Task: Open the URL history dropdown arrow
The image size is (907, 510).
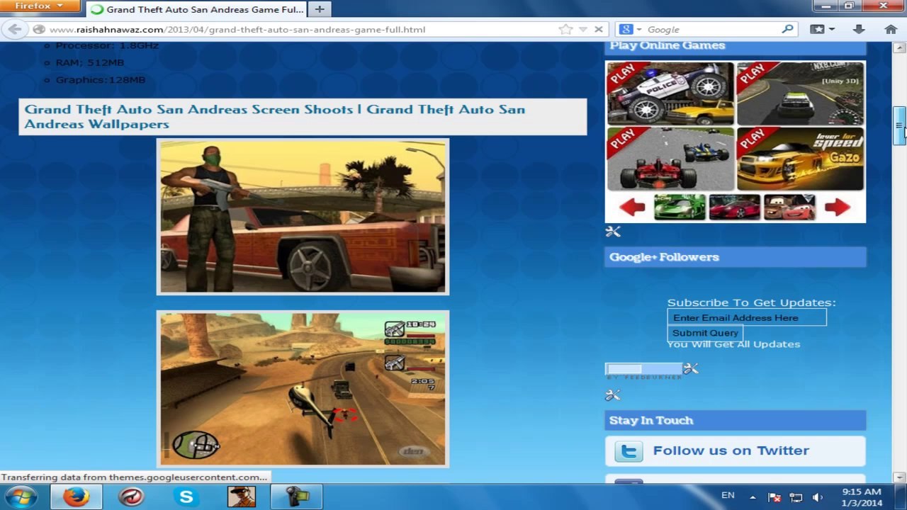Action: pyautogui.click(x=582, y=29)
